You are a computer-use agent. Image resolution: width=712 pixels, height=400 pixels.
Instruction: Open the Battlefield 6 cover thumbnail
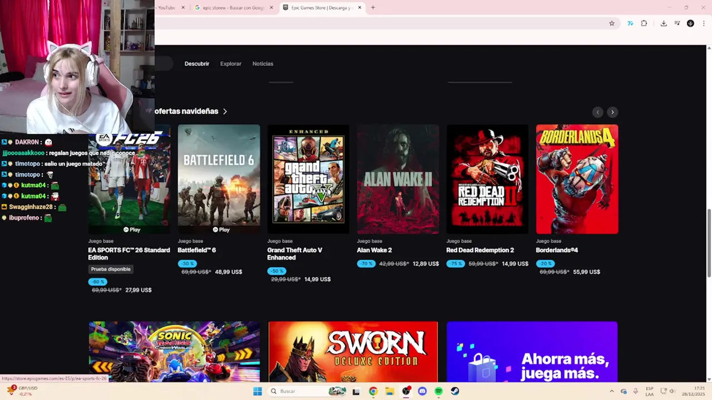(219, 179)
